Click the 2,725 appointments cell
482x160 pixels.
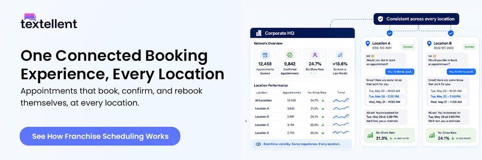(x=291, y=133)
